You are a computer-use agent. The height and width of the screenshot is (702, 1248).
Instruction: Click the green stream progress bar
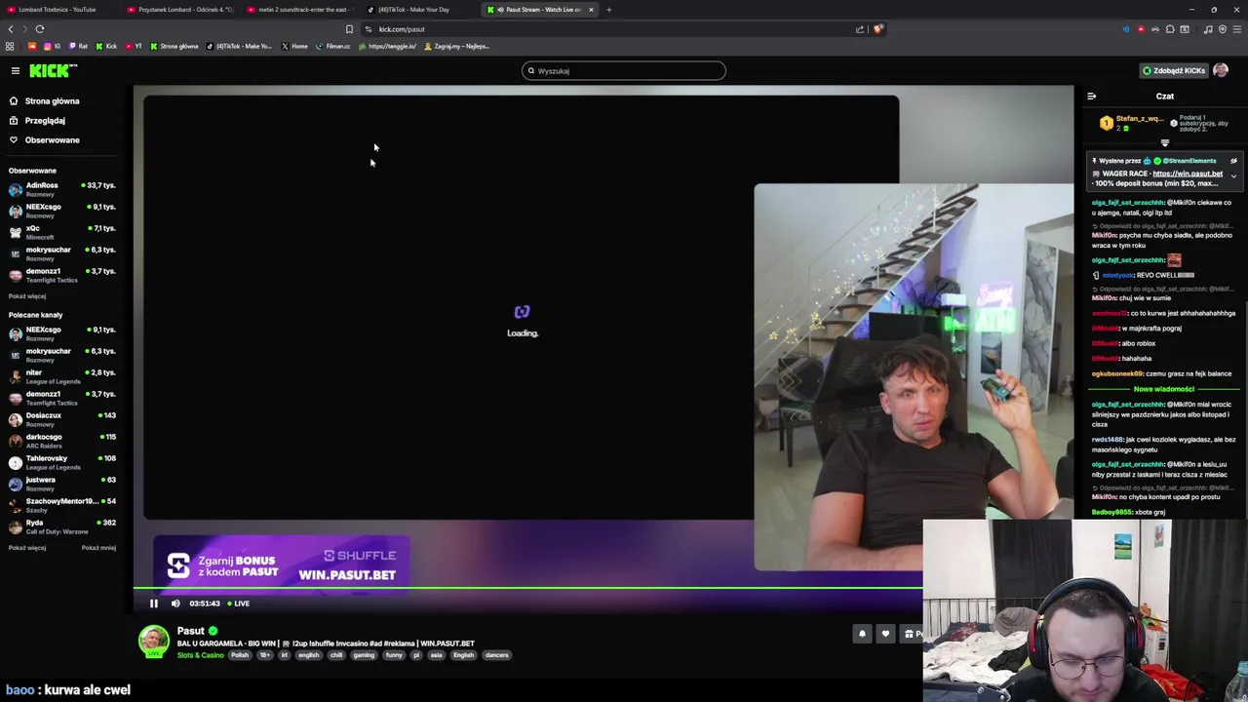pyautogui.click(x=527, y=588)
